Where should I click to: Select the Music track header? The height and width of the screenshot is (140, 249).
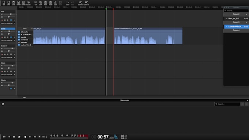(x=8, y=63)
